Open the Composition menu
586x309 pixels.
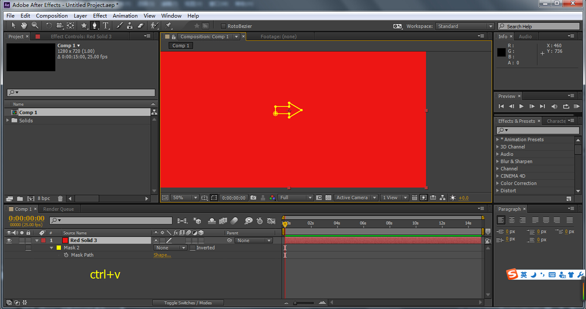(x=52, y=16)
